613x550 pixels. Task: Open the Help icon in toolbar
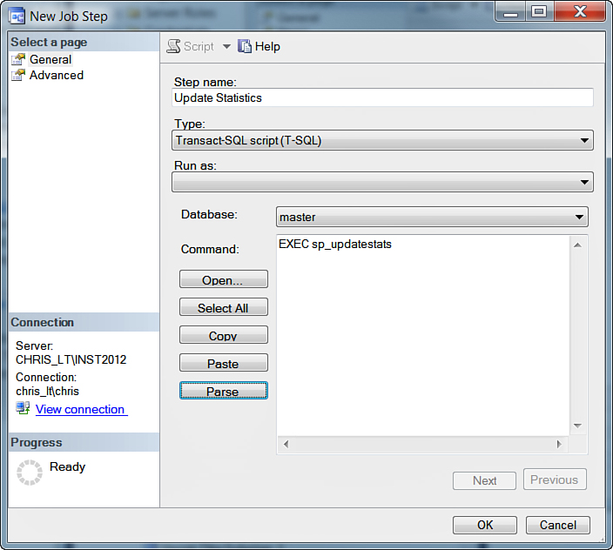pos(245,46)
